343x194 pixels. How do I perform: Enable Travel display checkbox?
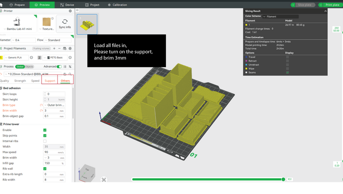[287, 57]
